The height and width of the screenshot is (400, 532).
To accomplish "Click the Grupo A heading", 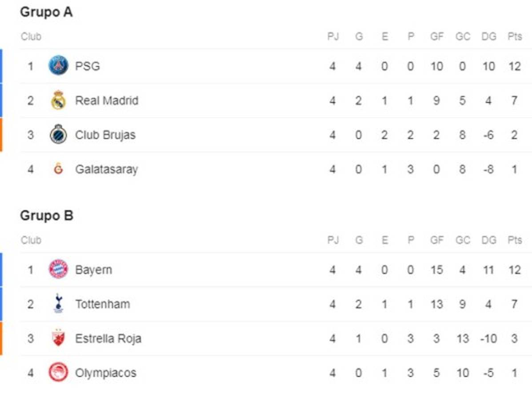I will 46,12.
